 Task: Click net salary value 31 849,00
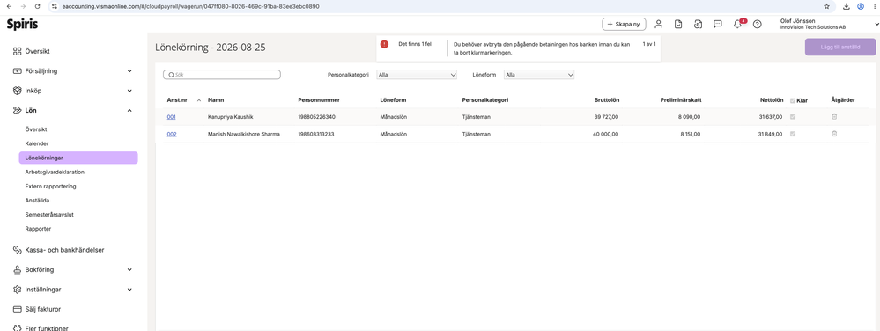coord(770,134)
